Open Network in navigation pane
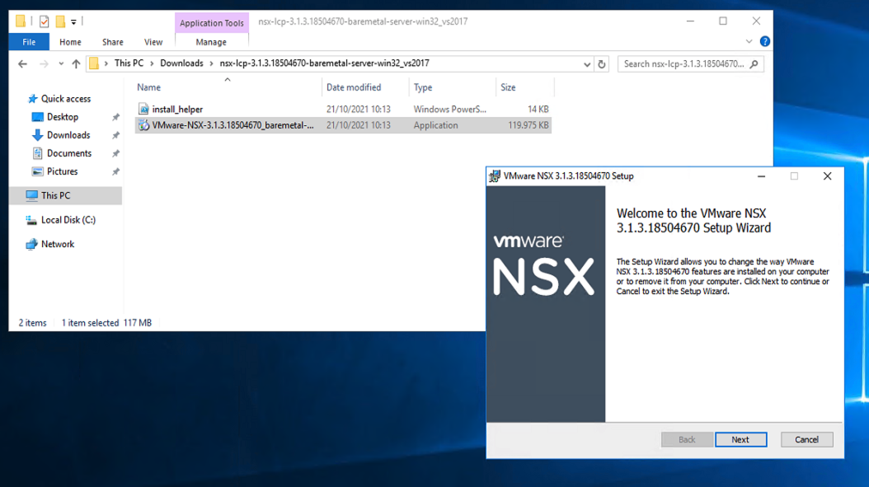Viewport: 869px width, 487px height. 58,245
